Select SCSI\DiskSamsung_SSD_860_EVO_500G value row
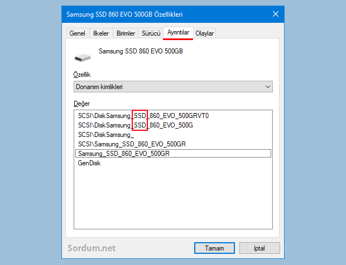Viewport: 346px width, 265px height. tap(173, 125)
